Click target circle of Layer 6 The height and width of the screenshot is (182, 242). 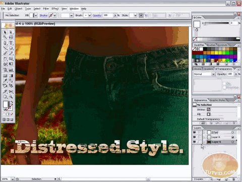(x=232, y=142)
